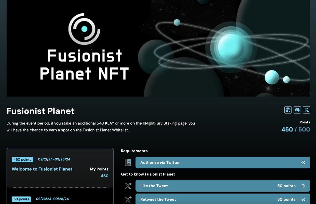Click the Retweet the Tweet task button
Screen dimensions: 316x204
(x=223, y=199)
